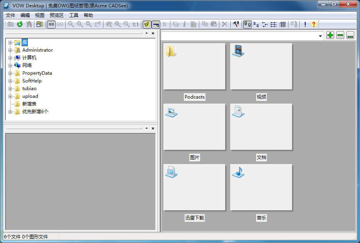Screen dimensions: 360x243
Task: Open the 视图 menu
Action: tap(39, 15)
